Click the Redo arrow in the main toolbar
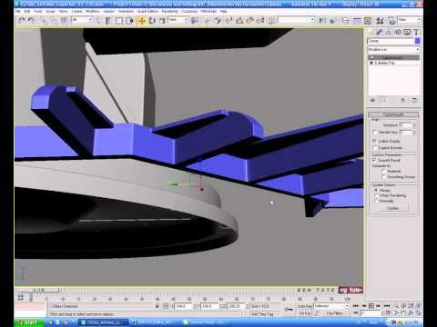Image resolution: width=437 pixels, height=327 pixels. pyautogui.click(x=32, y=20)
